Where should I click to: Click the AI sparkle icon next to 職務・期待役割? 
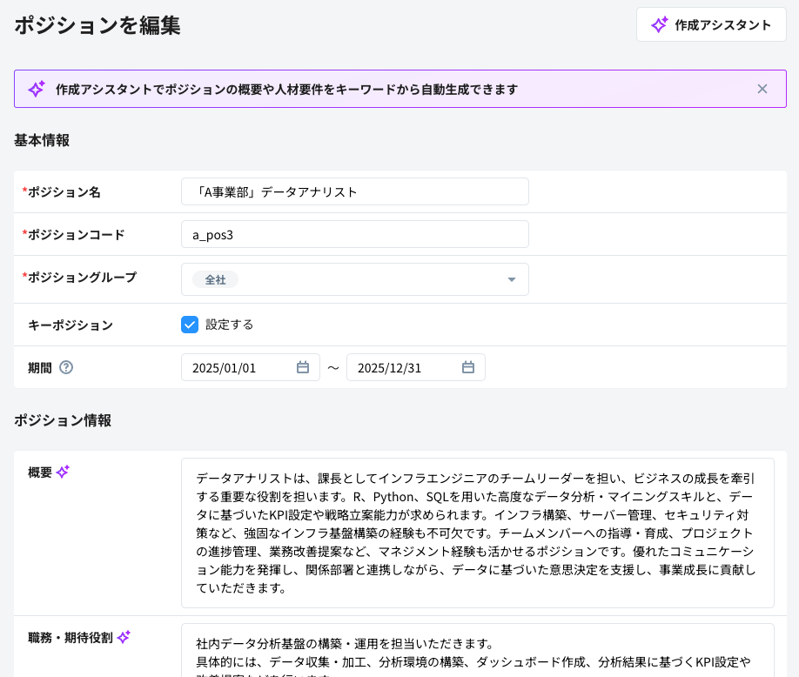[x=124, y=636]
